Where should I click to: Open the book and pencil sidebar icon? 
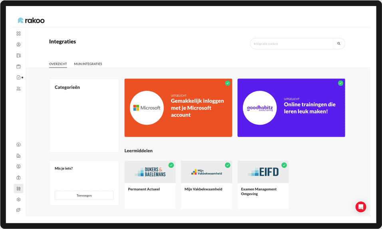point(18,56)
